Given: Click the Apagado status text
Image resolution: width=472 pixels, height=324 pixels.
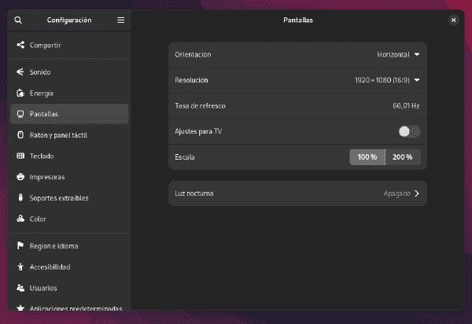Looking at the screenshot, I should (397, 193).
